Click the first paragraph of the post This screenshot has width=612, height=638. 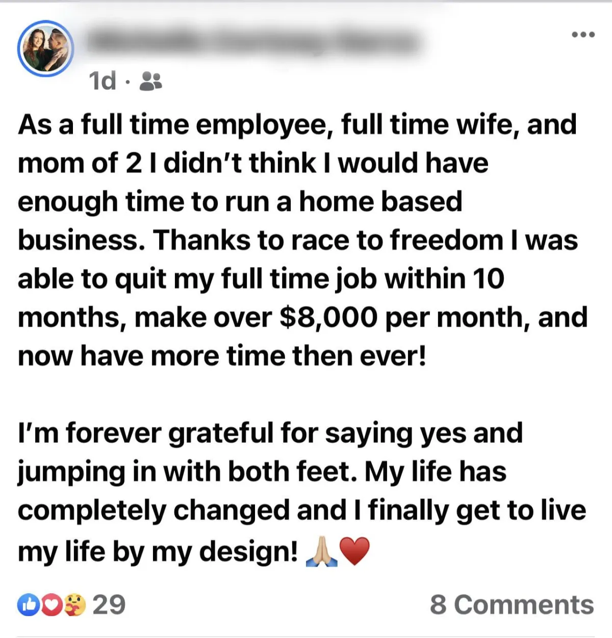(303, 241)
